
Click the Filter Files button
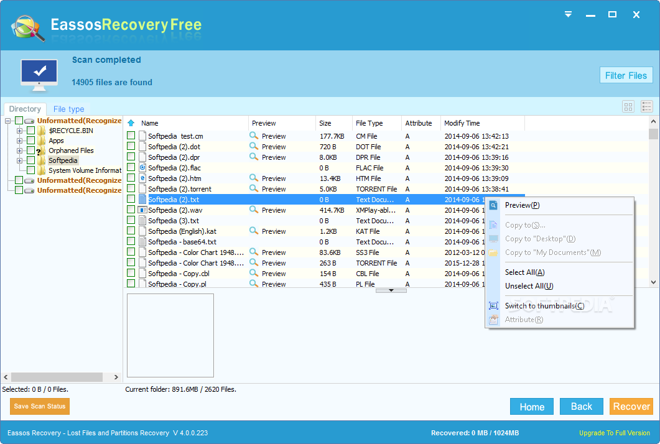coord(626,75)
